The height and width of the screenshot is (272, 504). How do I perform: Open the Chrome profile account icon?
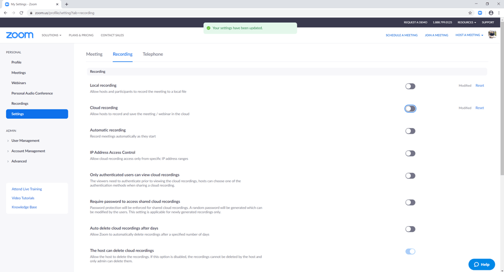tap(491, 13)
